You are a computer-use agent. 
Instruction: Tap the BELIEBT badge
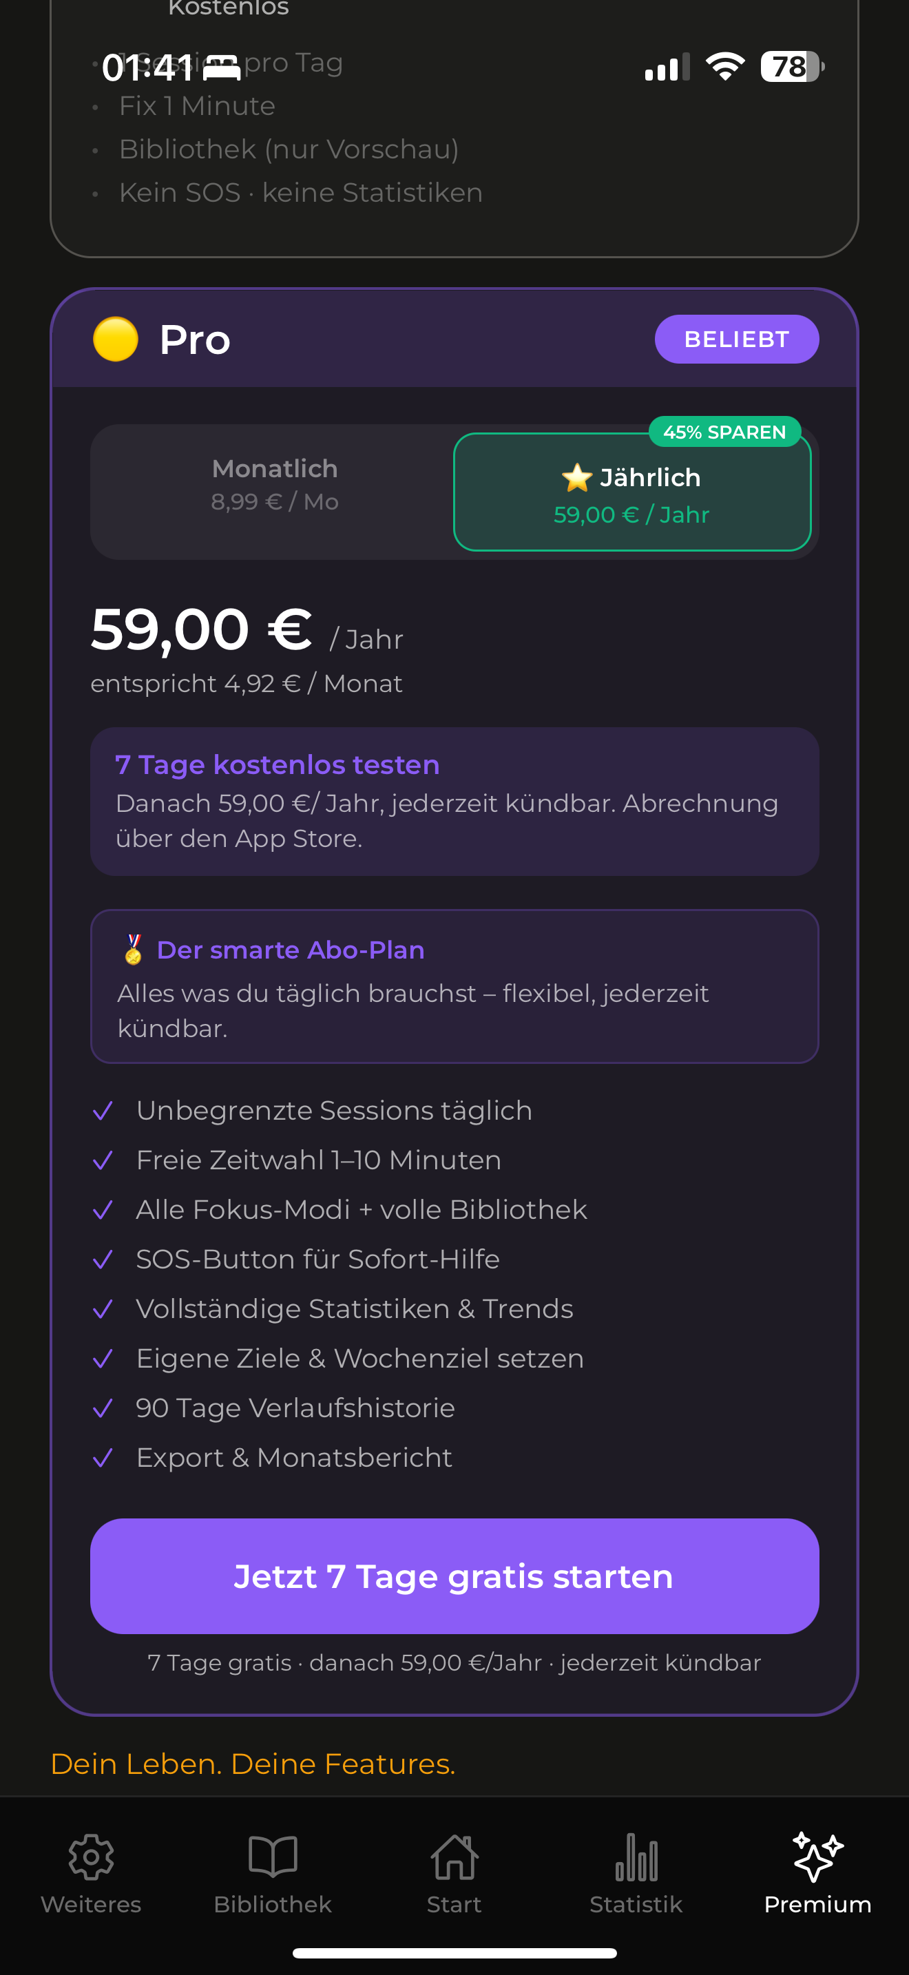click(x=735, y=339)
